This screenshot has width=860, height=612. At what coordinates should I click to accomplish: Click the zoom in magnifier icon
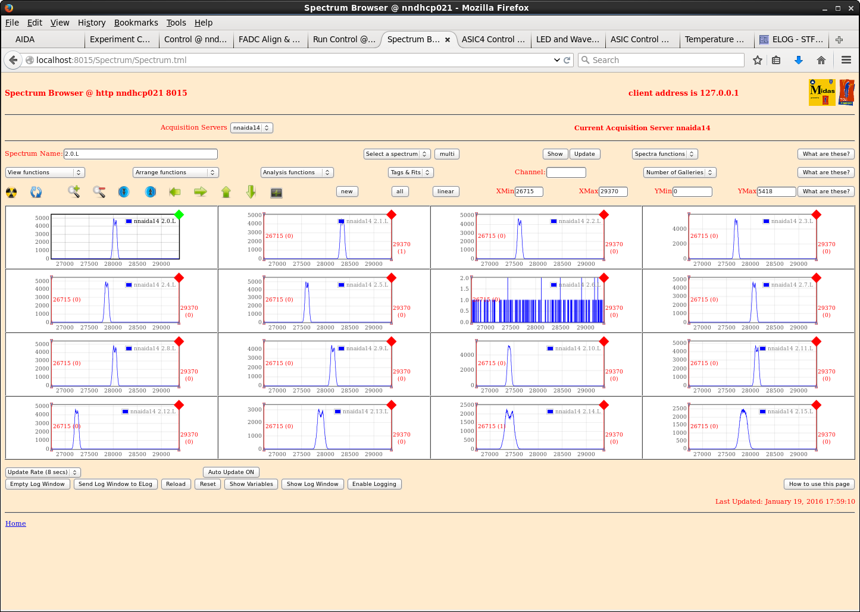[74, 192]
